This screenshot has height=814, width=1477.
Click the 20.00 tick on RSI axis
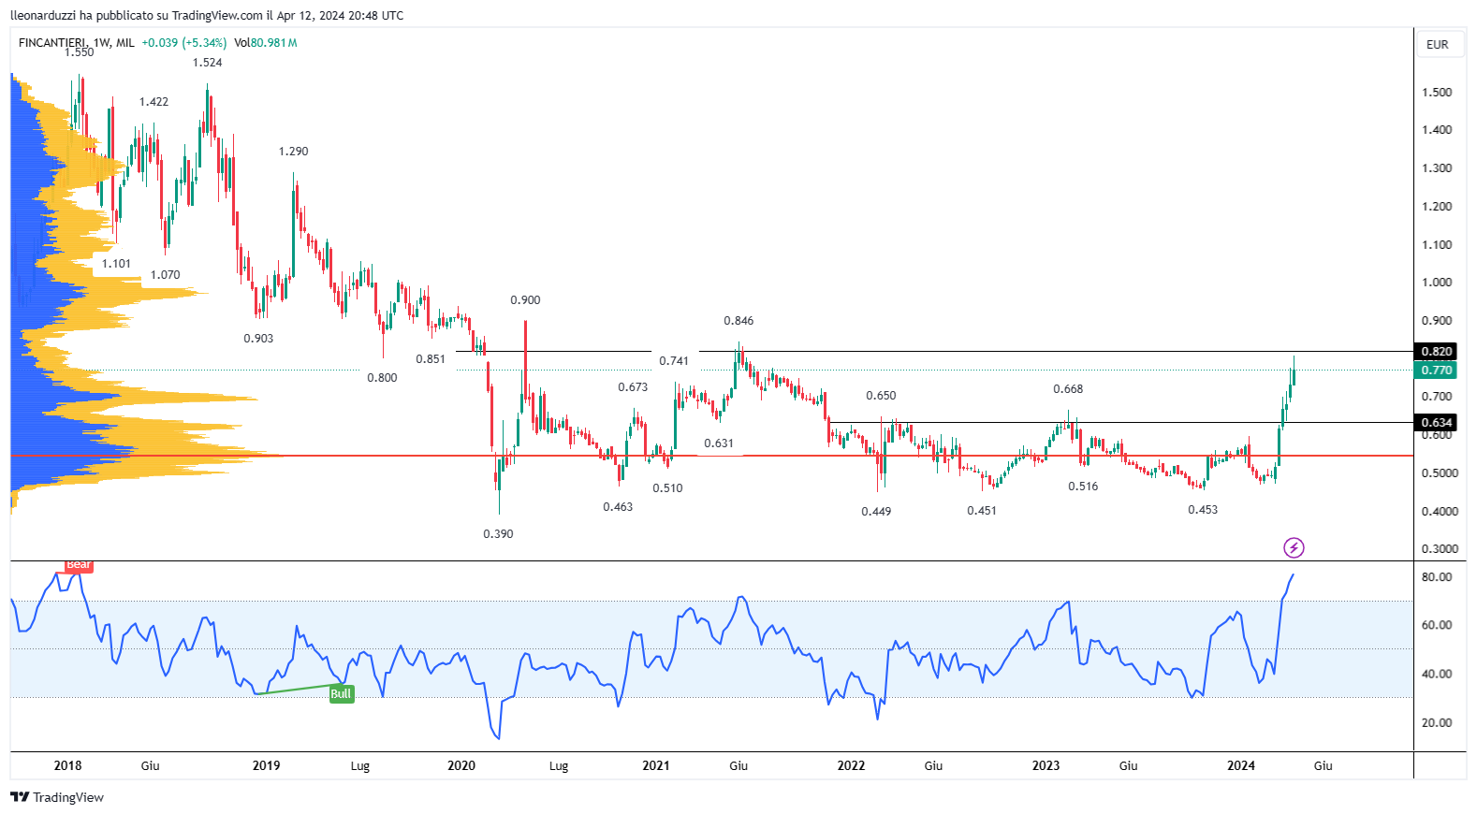pos(1437,722)
